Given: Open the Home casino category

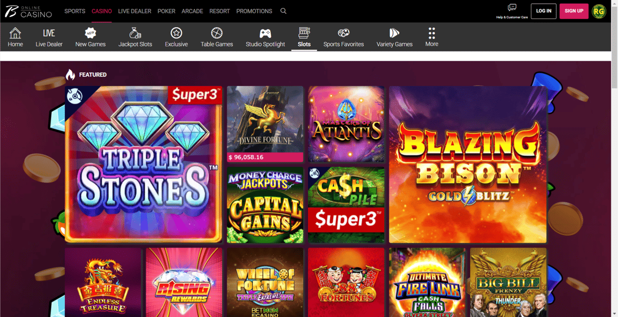Looking at the screenshot, I should 15,37.
